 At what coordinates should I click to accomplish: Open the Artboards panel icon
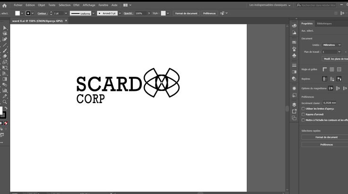(x=294, y=118)
